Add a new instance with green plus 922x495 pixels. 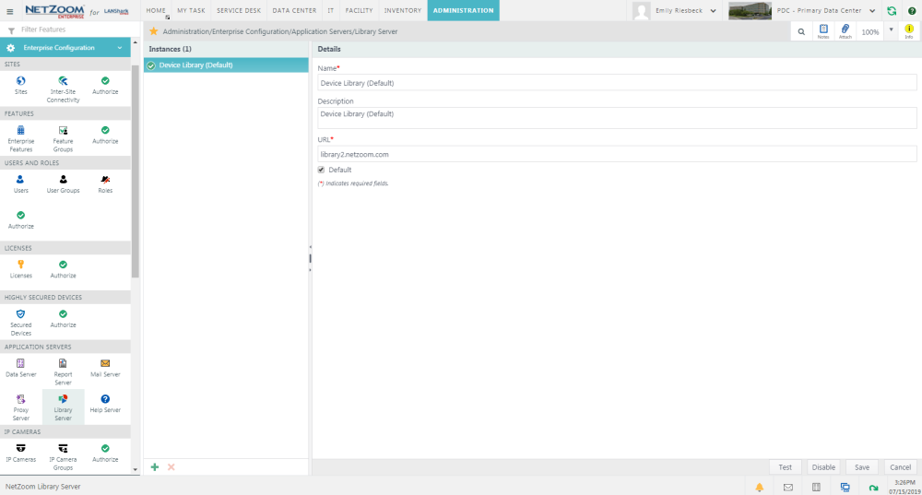[x=155, y=466]
